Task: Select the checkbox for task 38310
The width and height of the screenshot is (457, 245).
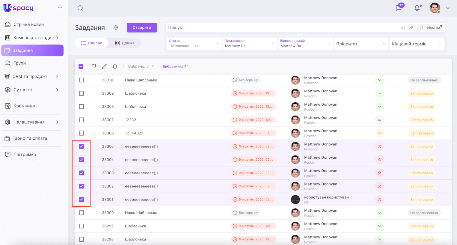Action: coord(81,80)
